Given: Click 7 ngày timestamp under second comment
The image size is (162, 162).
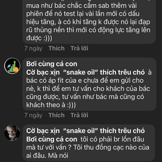Looking at the screenshot, I should [x=33, y=115].
